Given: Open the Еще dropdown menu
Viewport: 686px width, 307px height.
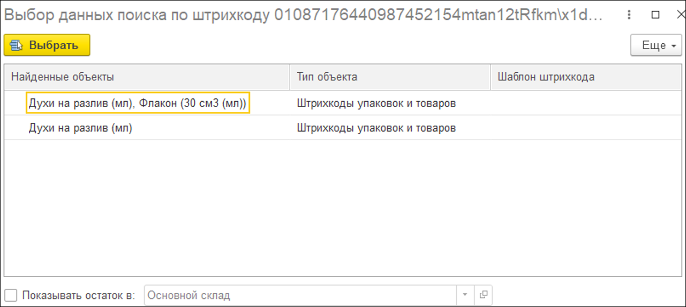Looking at the screenshot, I should click(656, 45).
